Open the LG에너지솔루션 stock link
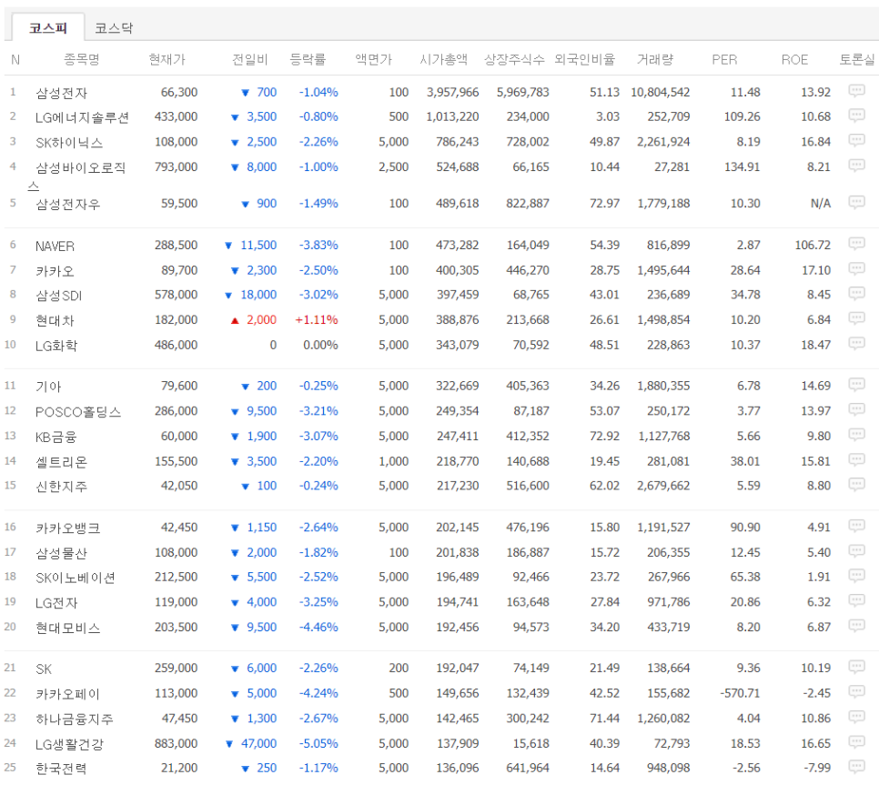 coord(82,117)
